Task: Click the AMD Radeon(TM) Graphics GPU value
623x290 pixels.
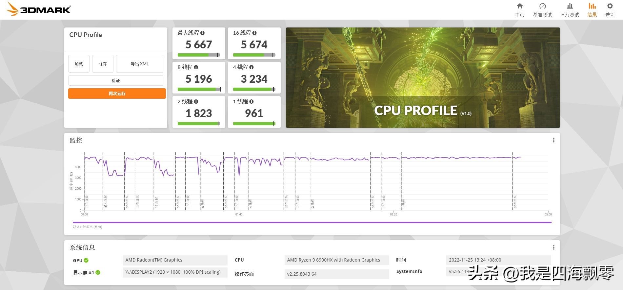Action: 175,260
